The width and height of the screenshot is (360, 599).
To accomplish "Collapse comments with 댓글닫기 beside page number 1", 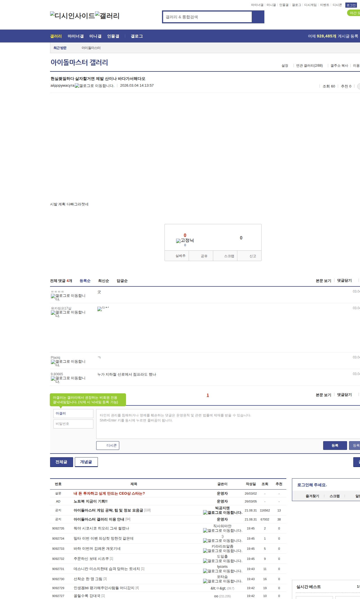I will point(345,395).
